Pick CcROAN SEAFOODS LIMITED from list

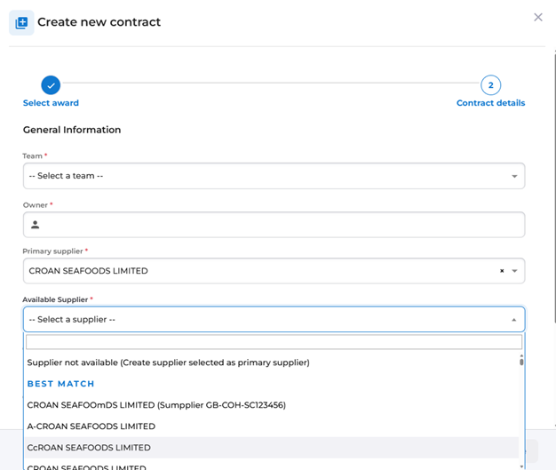coord(89,448)
